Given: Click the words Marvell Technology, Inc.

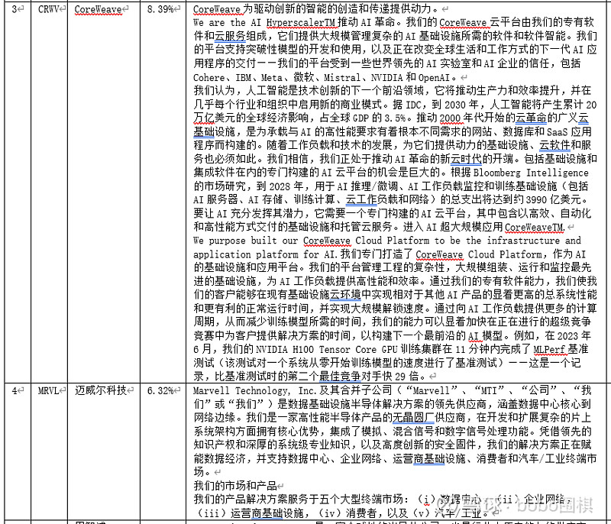Looking at the screenshot, I should (256, 390).
